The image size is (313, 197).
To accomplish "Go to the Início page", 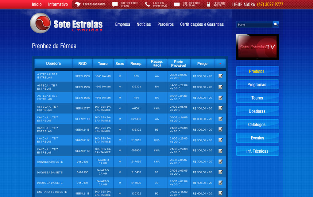I will pyautogui.click(x=37, y=4).
